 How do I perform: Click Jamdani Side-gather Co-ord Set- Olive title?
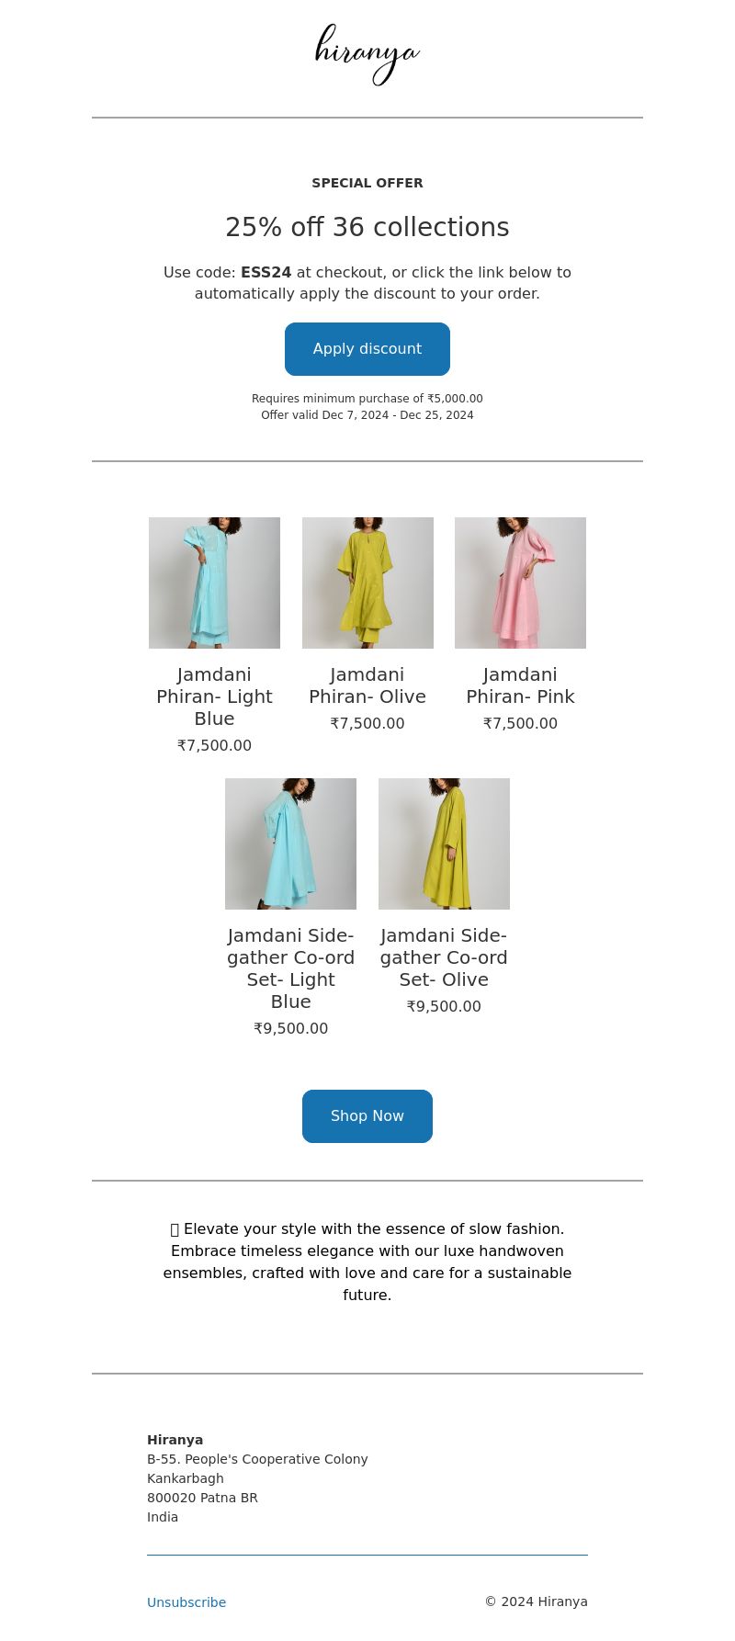point(444,957)
